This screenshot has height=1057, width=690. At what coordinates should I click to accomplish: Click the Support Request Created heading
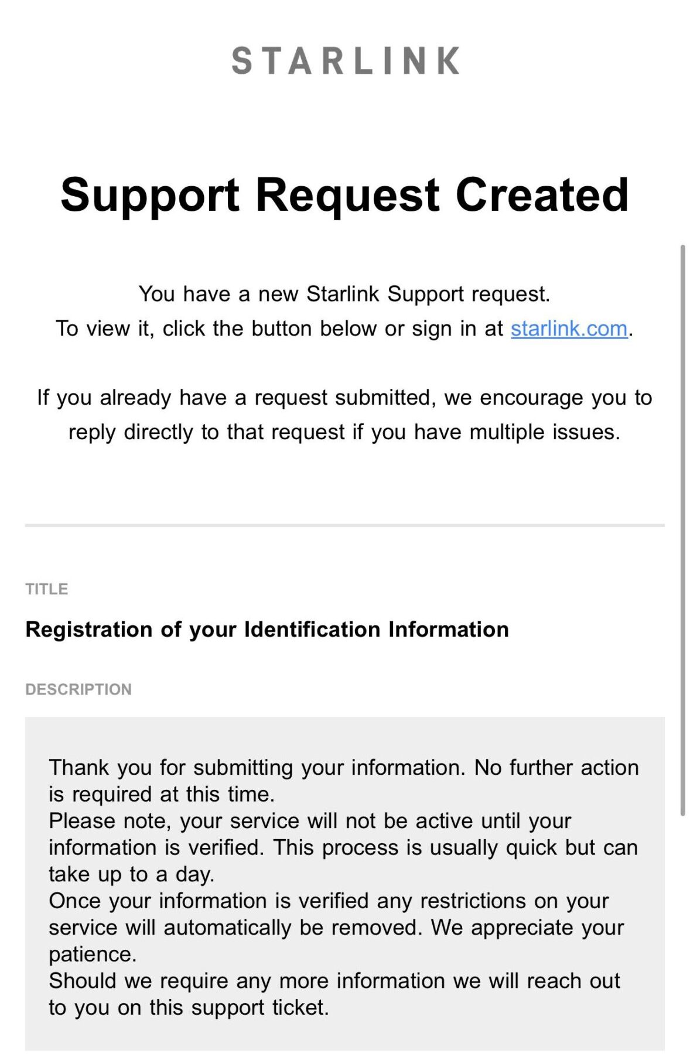click(x=344, y=194)
